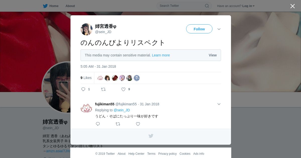301x158 pixels.
Task: Open the @sein_JD mention link
Action: pos(122,110)
